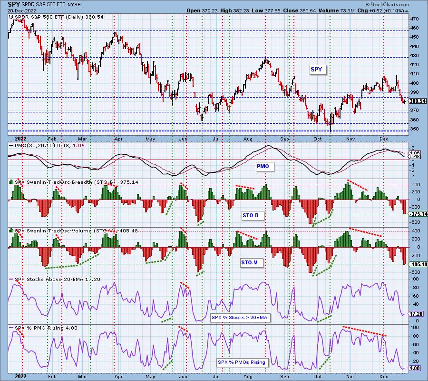
Task: Click the % PMO Rising line icon
Action: coord(11,328)
